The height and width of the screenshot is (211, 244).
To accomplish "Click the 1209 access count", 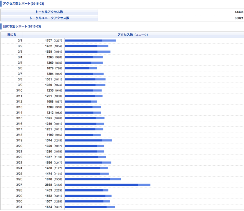I will pos(50,107).
